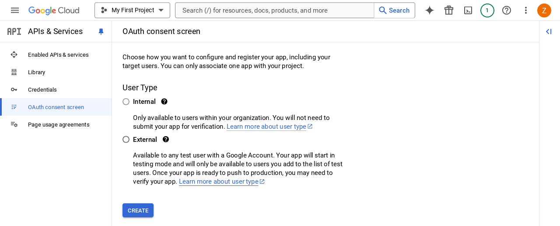Click the External label text
This screenshot has height=226, width=560.
(145, 140)
